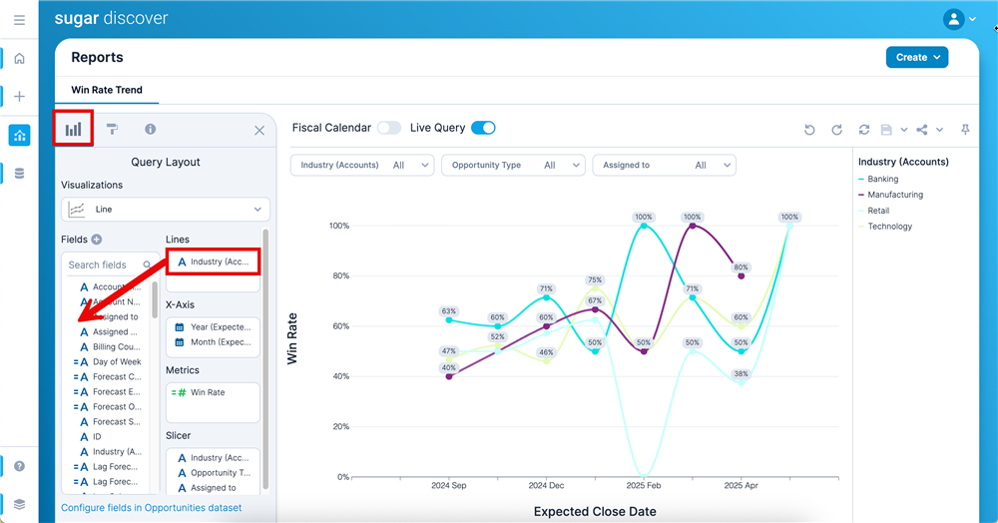Open the user profile avatar
This screenshot has width=998, height=523.
point(953,19)
